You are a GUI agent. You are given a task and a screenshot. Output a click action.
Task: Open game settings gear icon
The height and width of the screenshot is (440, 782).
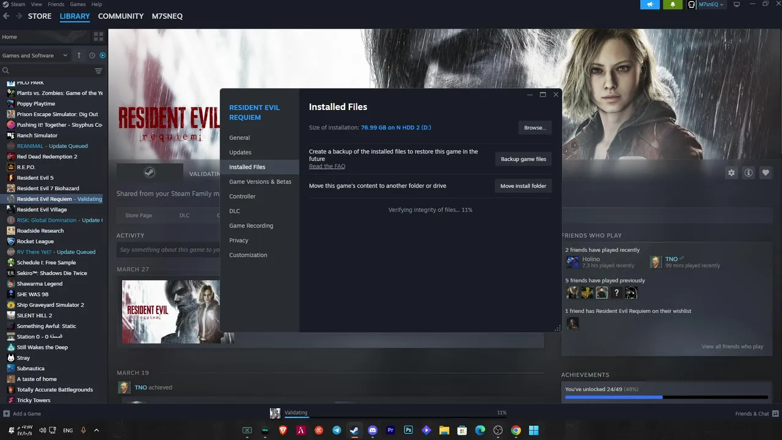coord(731,173)
